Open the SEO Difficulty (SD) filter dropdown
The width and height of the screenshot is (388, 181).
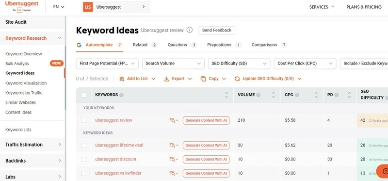tap(239, 64)
